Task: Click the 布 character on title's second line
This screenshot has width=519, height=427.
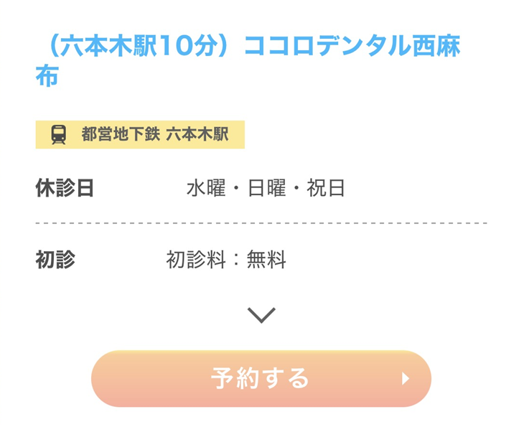Action: point(47,76)
